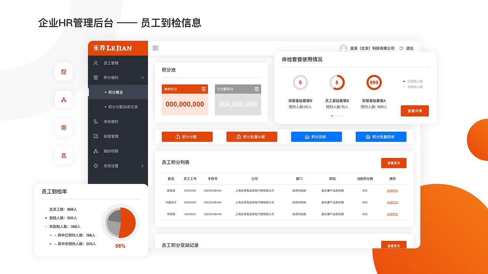Image resolution: width=488 pixels, height=274 pixels.
Task: Open 积分分配回收记录 submenu item
Action: [x=118, y=107]
